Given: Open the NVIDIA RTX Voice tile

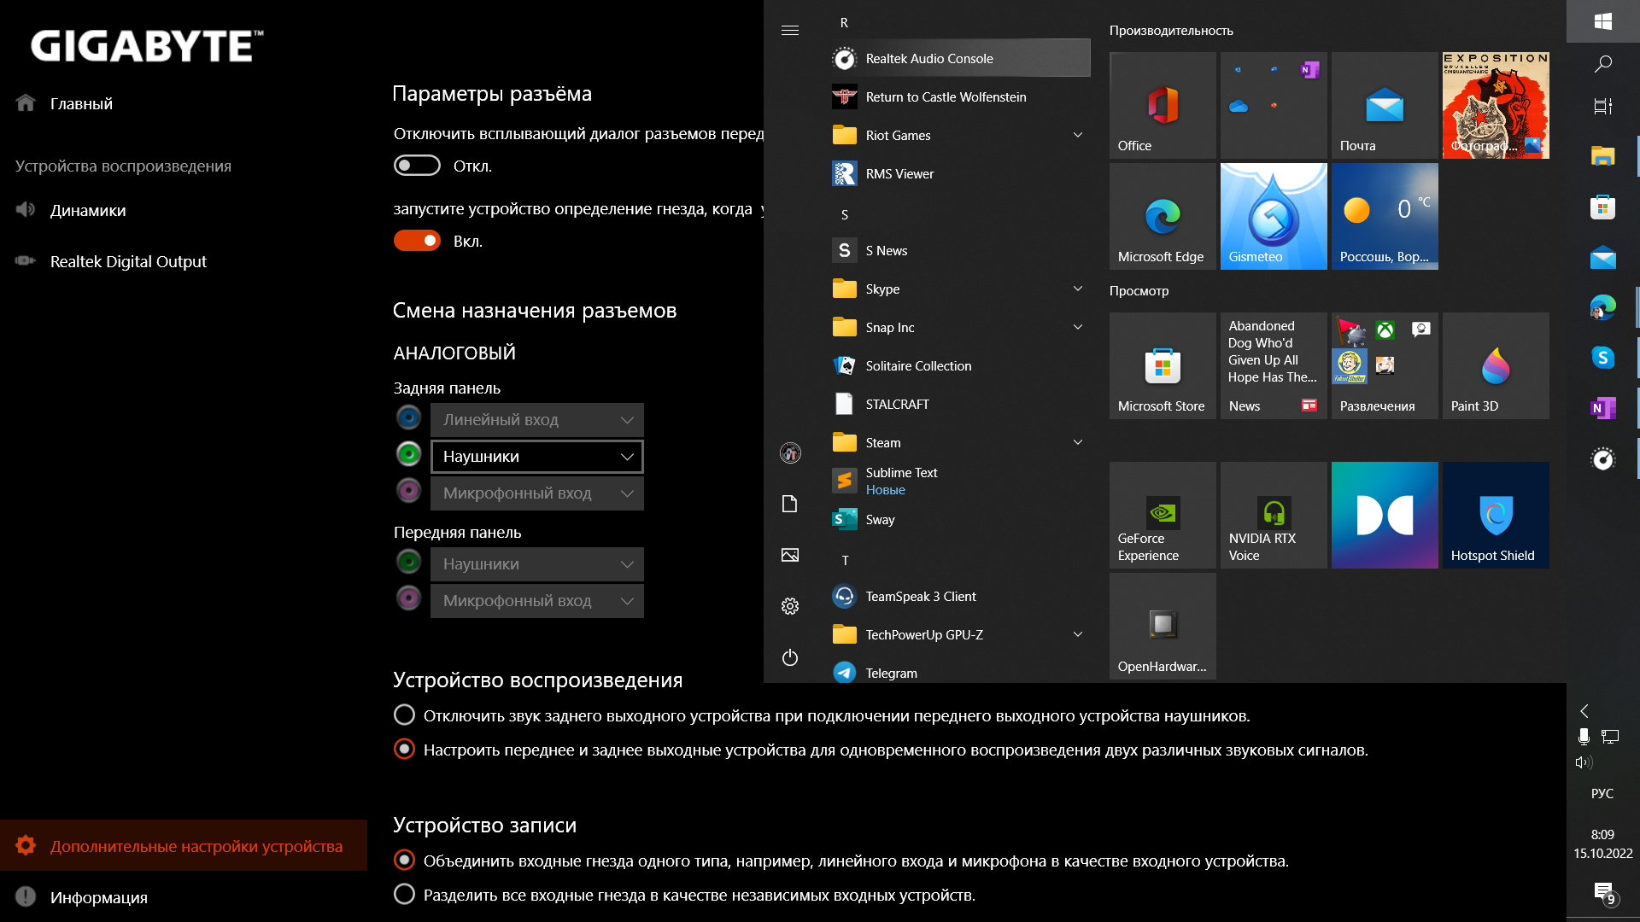Looking at the screenshot, I should 1274,515.
